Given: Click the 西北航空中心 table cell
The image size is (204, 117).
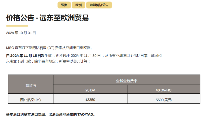Looking at the screenshot, I should [x=31, y=99].
